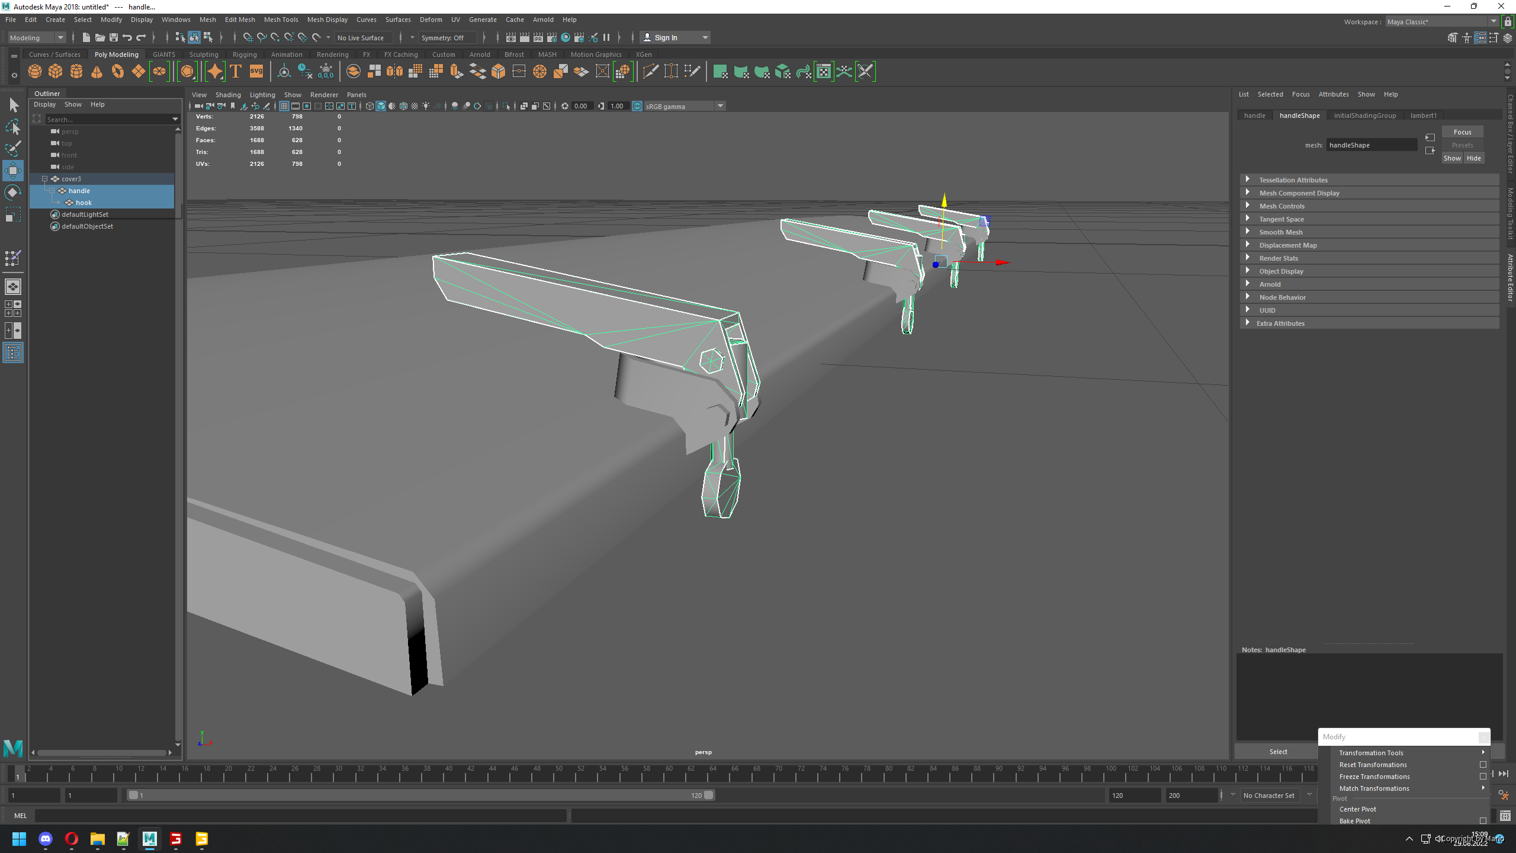Viewport: 1516px width, 853px height.
Task: Choose Center Pivot from Modify menu
Action: [1358, 809]
